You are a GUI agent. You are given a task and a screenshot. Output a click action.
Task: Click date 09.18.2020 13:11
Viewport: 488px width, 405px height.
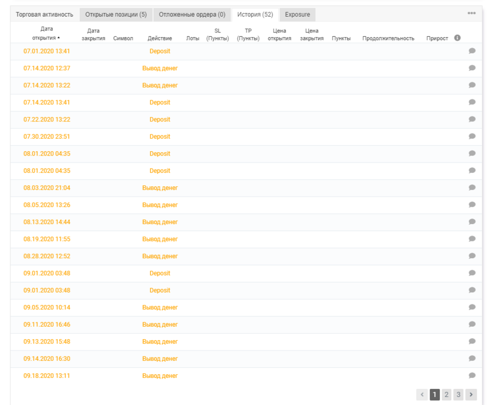click(47, 376)
